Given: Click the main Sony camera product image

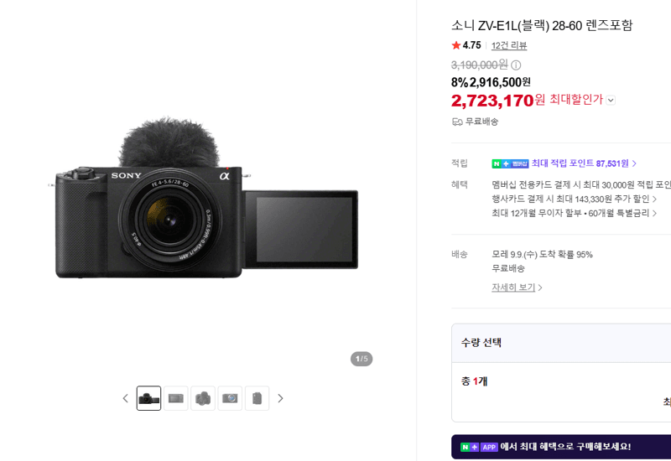Looking at the screenshot, I should (x=203, y=199).
